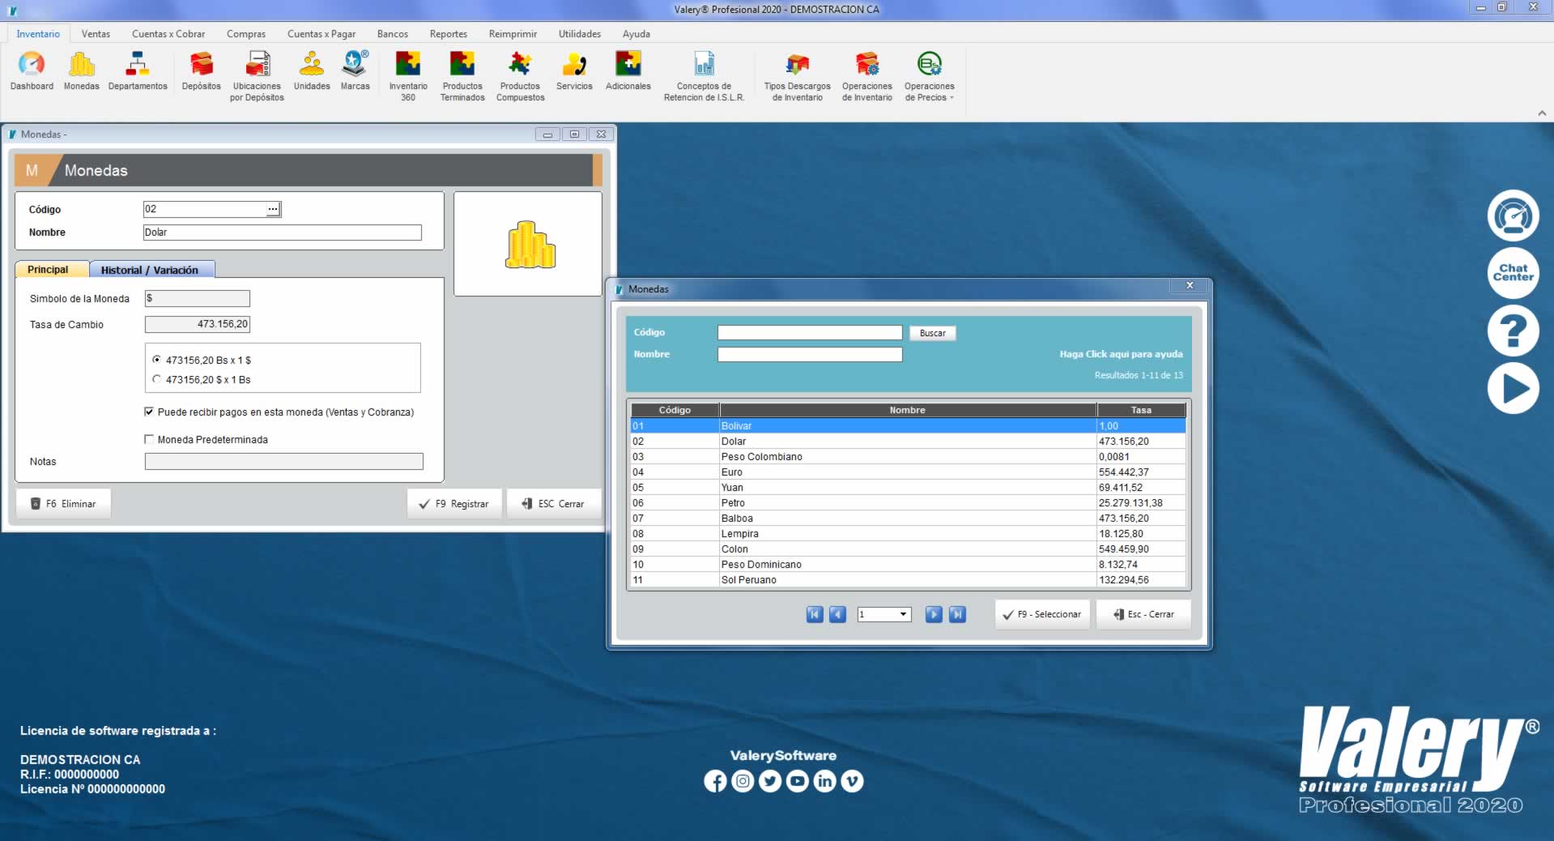Image resolution: width=1554 pixels, height=841 pixels.
Task: Click the Notas field
Action: tap(283, 462)
